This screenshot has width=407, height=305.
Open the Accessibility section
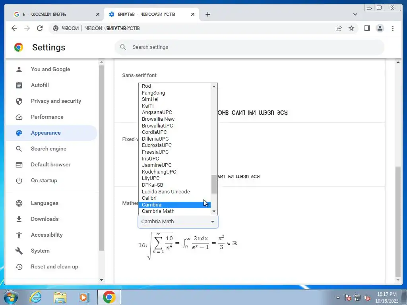(x=51, y=235)
